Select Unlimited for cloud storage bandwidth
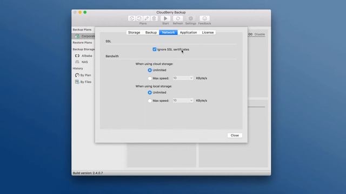The width and height of the screenshot is (346, 194). pos(150,70)
